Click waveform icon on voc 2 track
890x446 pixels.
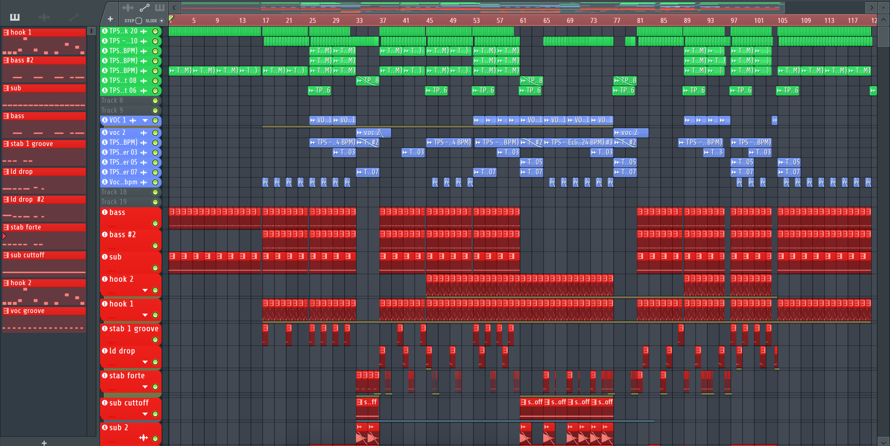pos(143,133)
